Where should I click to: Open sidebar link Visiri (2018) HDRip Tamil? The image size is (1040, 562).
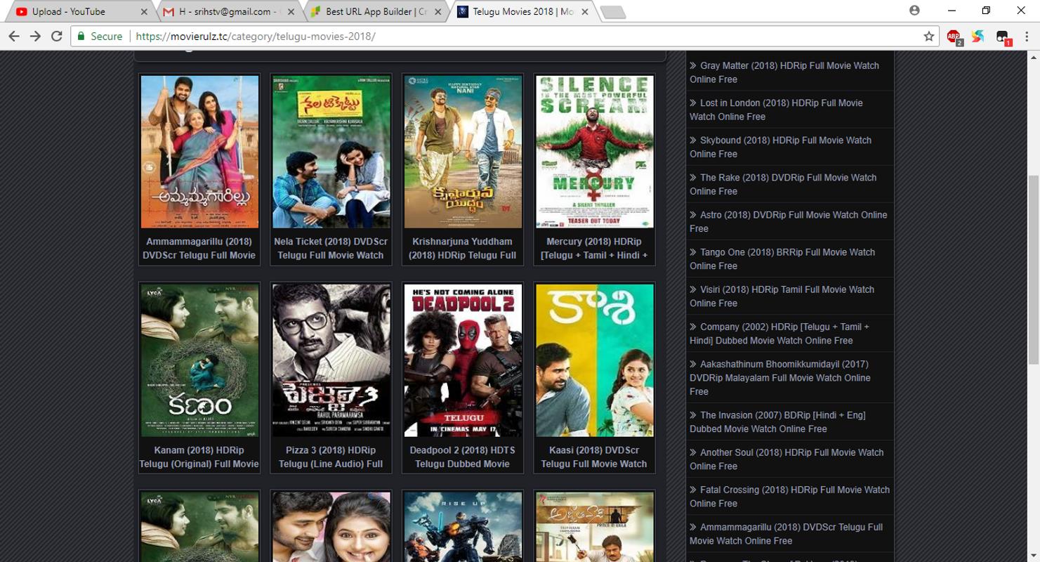(x=782, y=296)
